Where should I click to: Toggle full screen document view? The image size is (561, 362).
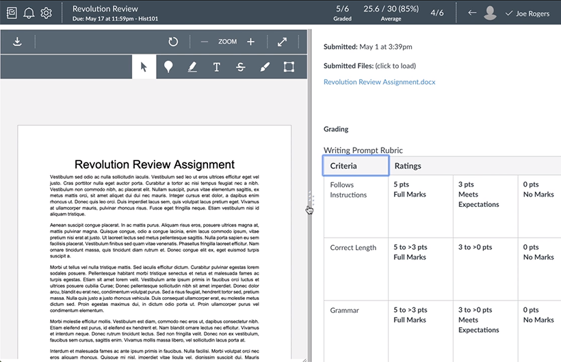coord(283,42)
